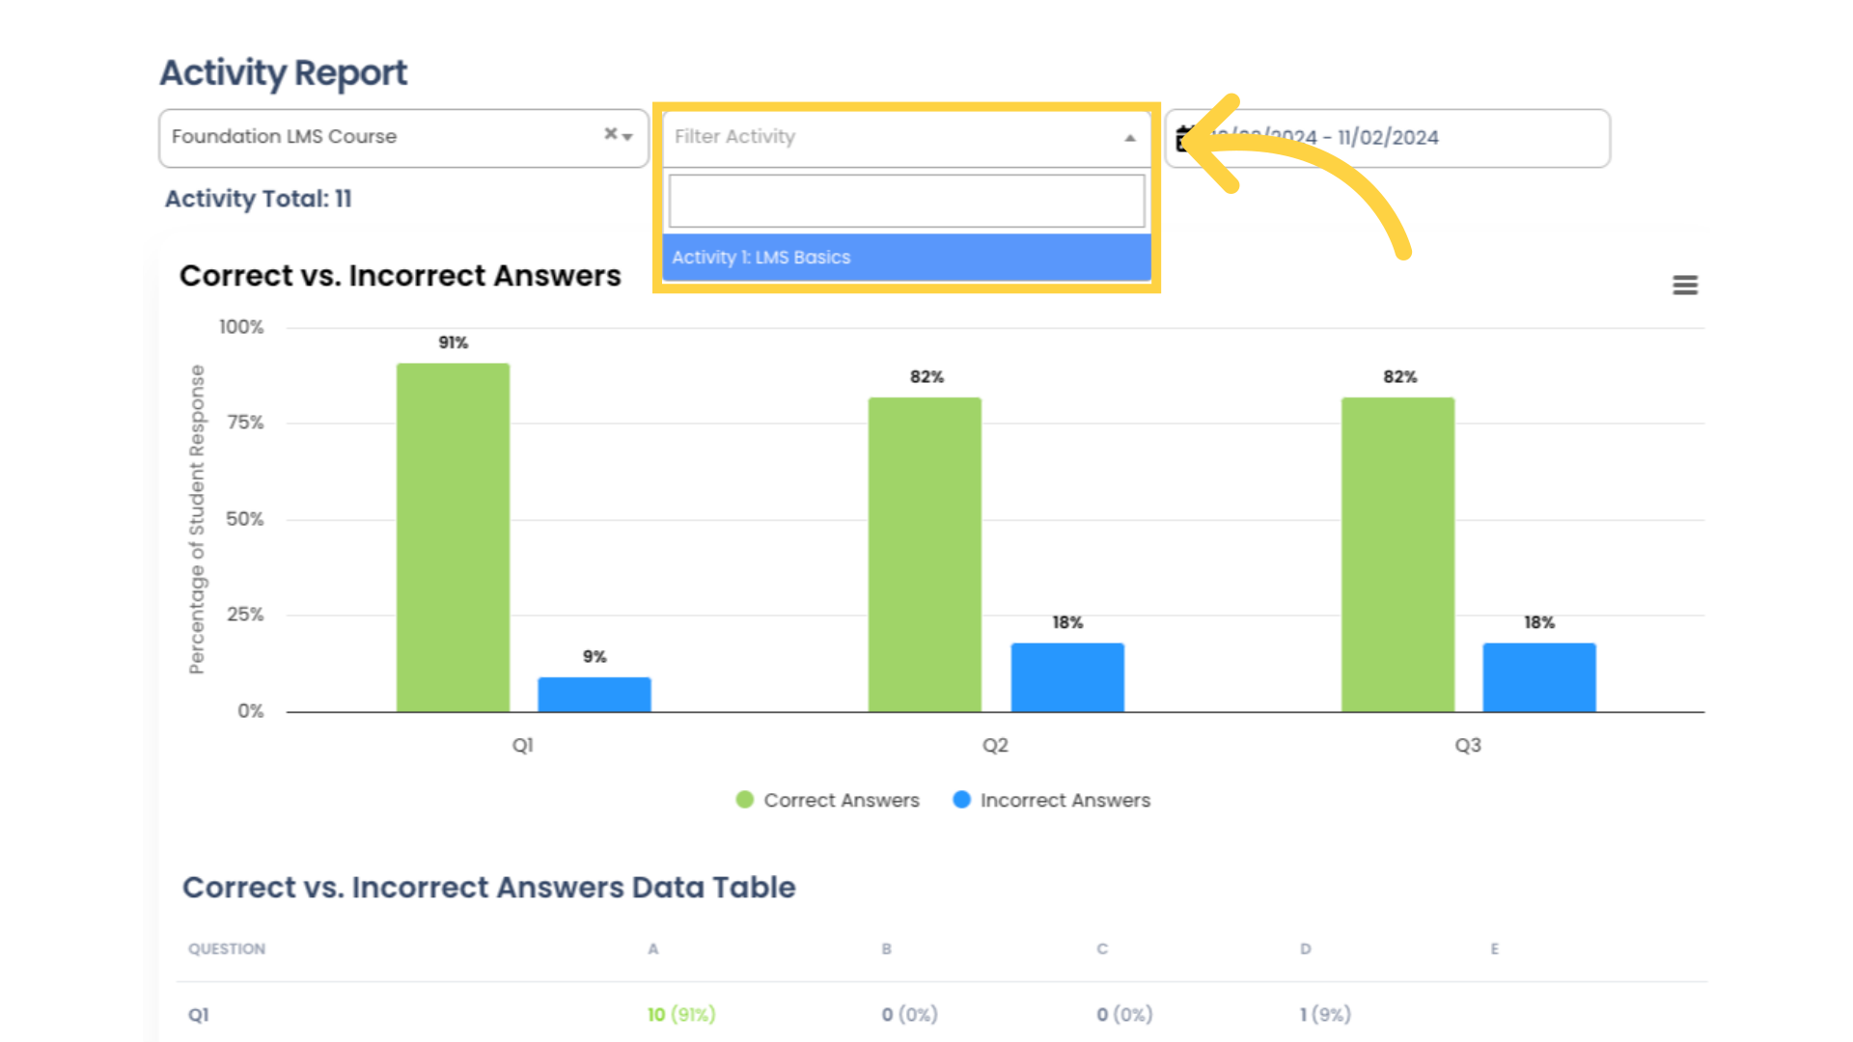1853x1042 pixels.
Task: Select the Filter Activity dropdown
Action: pyautogui.click(x=905, y=136)
